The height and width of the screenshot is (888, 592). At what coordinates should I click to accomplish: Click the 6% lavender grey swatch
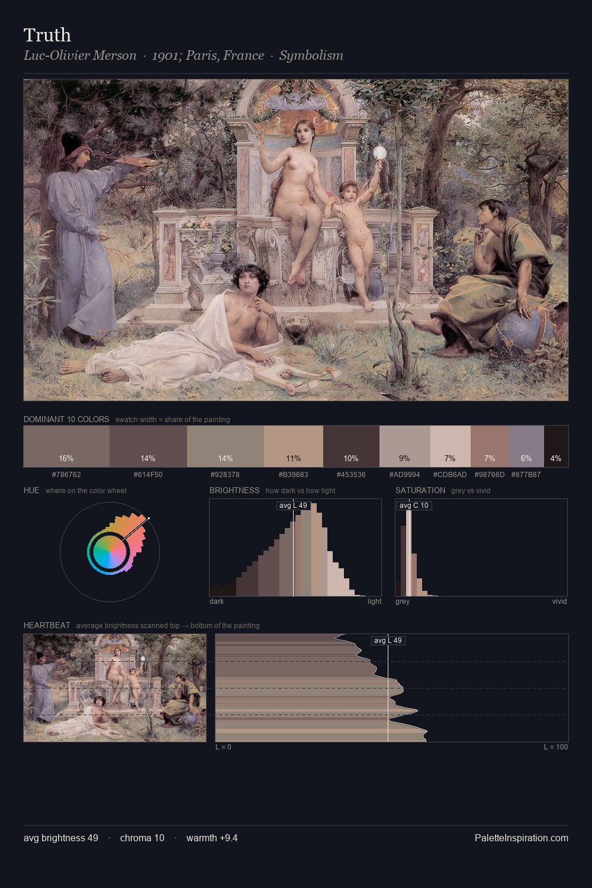click(x=526, y=446)
